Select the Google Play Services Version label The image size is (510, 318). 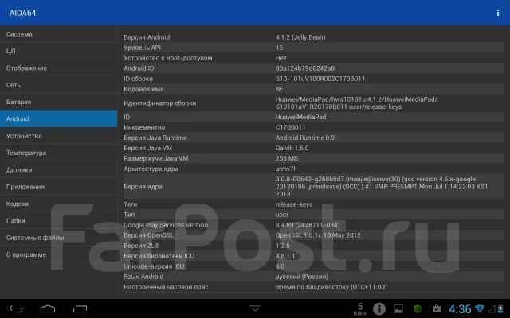coord(166,225)
